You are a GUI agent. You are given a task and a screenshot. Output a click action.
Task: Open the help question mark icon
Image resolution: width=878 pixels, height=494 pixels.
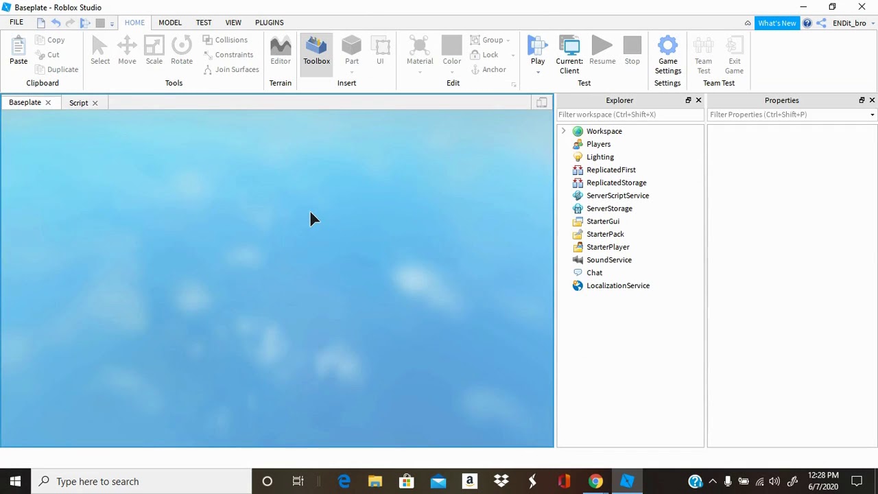tap(807, 23)
